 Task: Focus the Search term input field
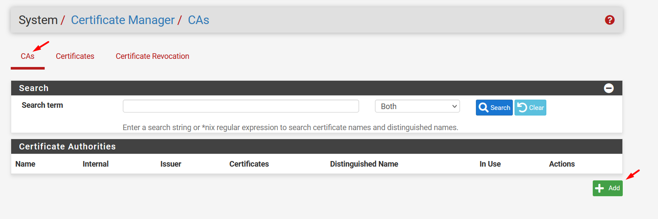pos(241,106)
